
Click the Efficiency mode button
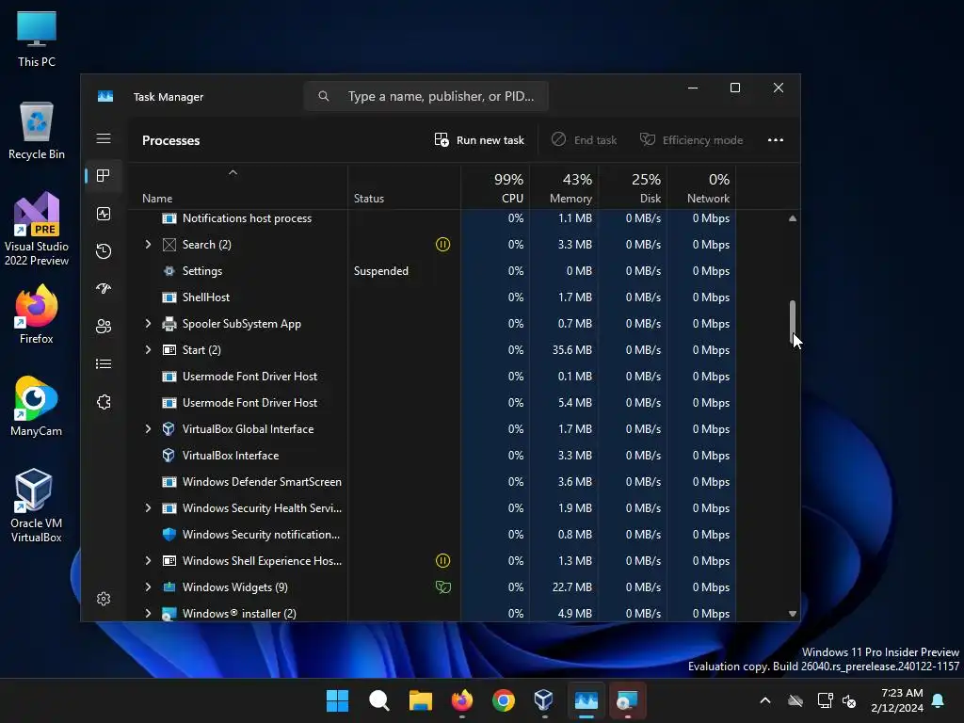(692, 140)
